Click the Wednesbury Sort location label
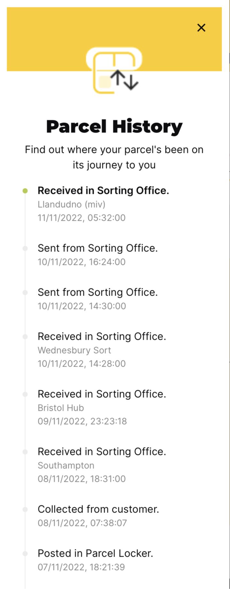This screenshot has height=589, width=230. point(74,350)
